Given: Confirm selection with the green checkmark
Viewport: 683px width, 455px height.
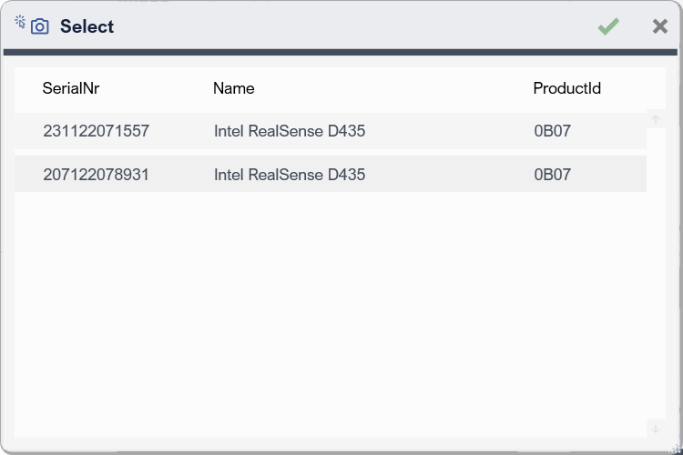Looking at the screenshot, I should click(x=608, y=26).
